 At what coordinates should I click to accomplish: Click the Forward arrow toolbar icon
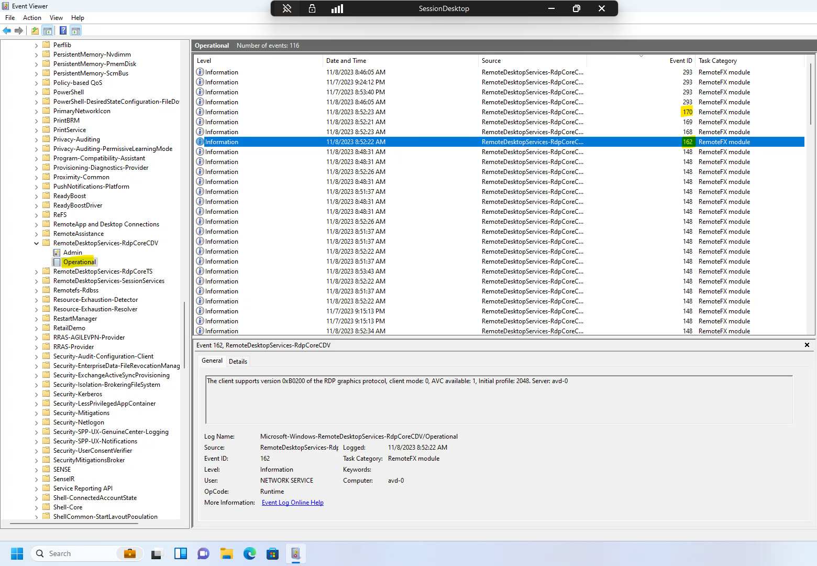click(x=19, y=30)
